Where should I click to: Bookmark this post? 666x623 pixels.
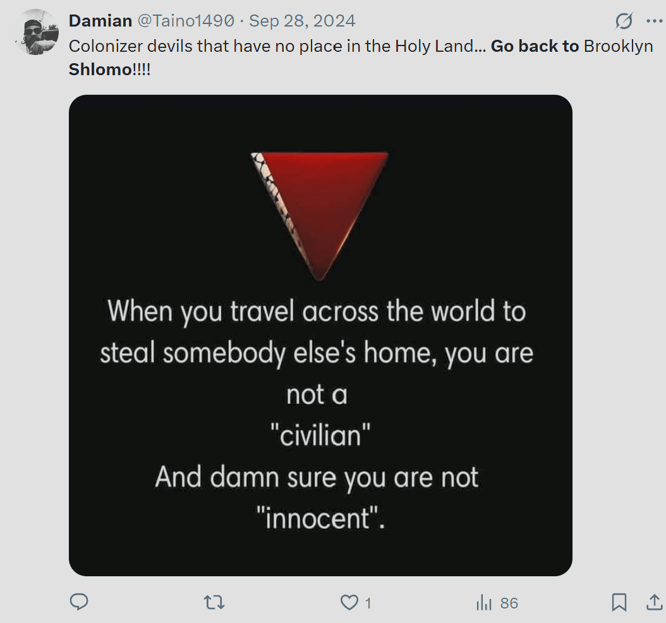tap(619, 602)
